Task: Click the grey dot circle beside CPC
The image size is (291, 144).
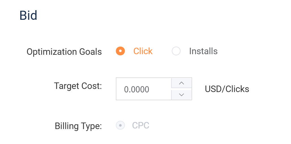Action: click(120, 125)
